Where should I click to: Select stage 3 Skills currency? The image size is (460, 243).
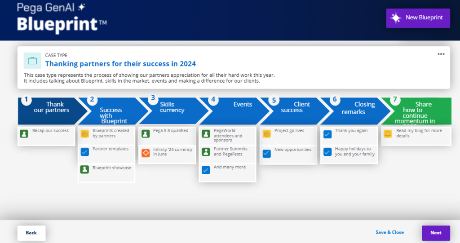click(x=175, y=111)
